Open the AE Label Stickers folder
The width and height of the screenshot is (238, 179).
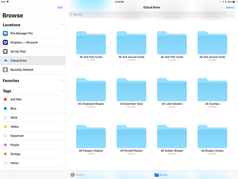point(172,89)
